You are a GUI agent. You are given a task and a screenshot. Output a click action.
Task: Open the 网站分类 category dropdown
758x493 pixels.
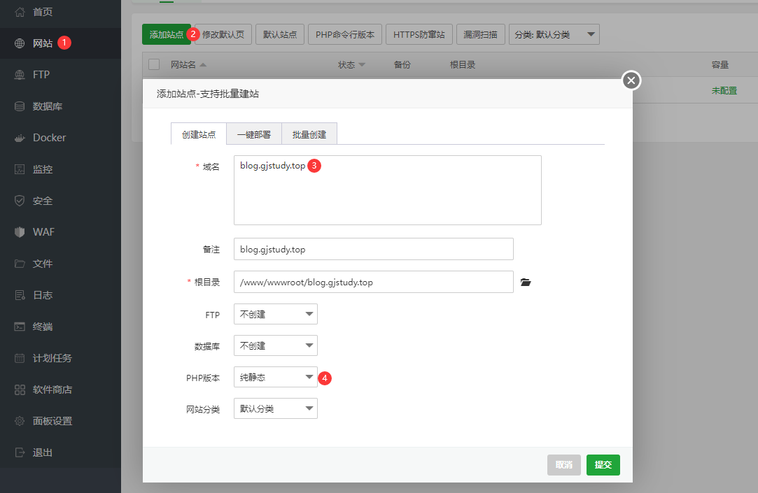275,408
